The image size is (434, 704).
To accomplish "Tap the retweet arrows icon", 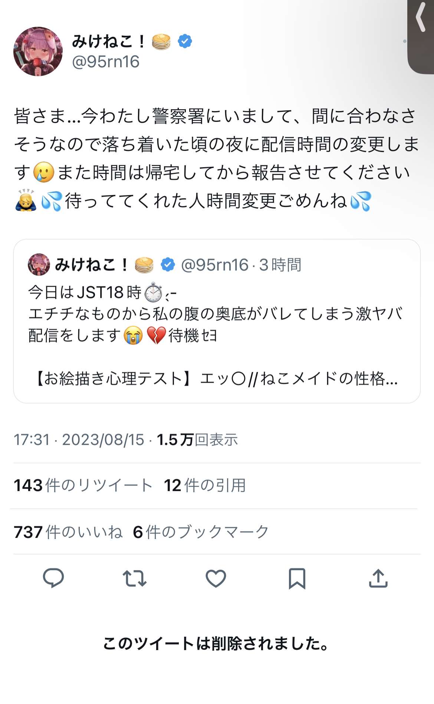I will pyautogui.click(x=134, y=578).
